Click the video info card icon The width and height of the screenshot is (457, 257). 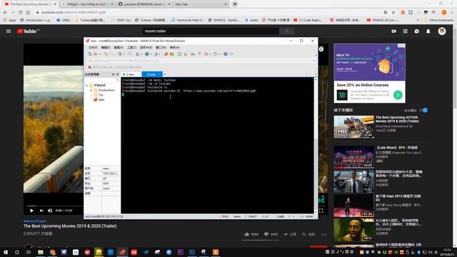click(x=321, y=49)
